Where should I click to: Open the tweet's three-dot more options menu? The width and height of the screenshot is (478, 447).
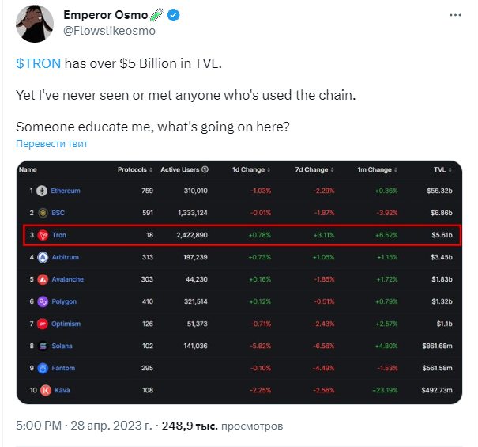coord(455,15)
